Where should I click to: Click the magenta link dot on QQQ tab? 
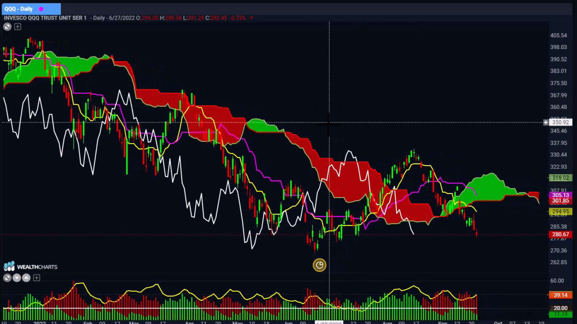[41, 9]
